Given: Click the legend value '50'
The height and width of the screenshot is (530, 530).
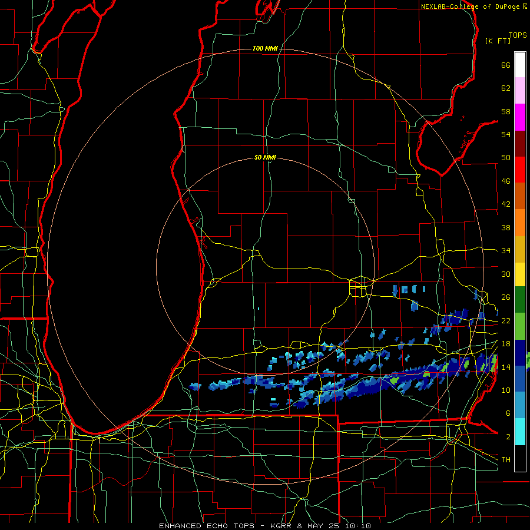Looking at the screenshot, I should 506,158.
